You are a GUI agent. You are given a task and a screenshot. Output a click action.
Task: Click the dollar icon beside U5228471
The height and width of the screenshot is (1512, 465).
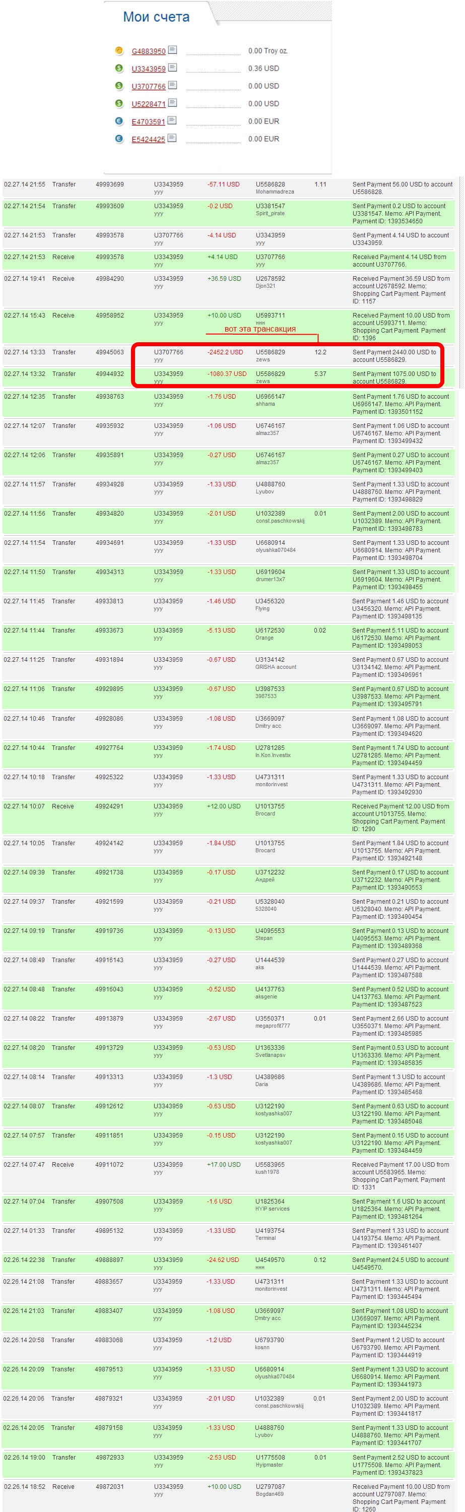119,103
